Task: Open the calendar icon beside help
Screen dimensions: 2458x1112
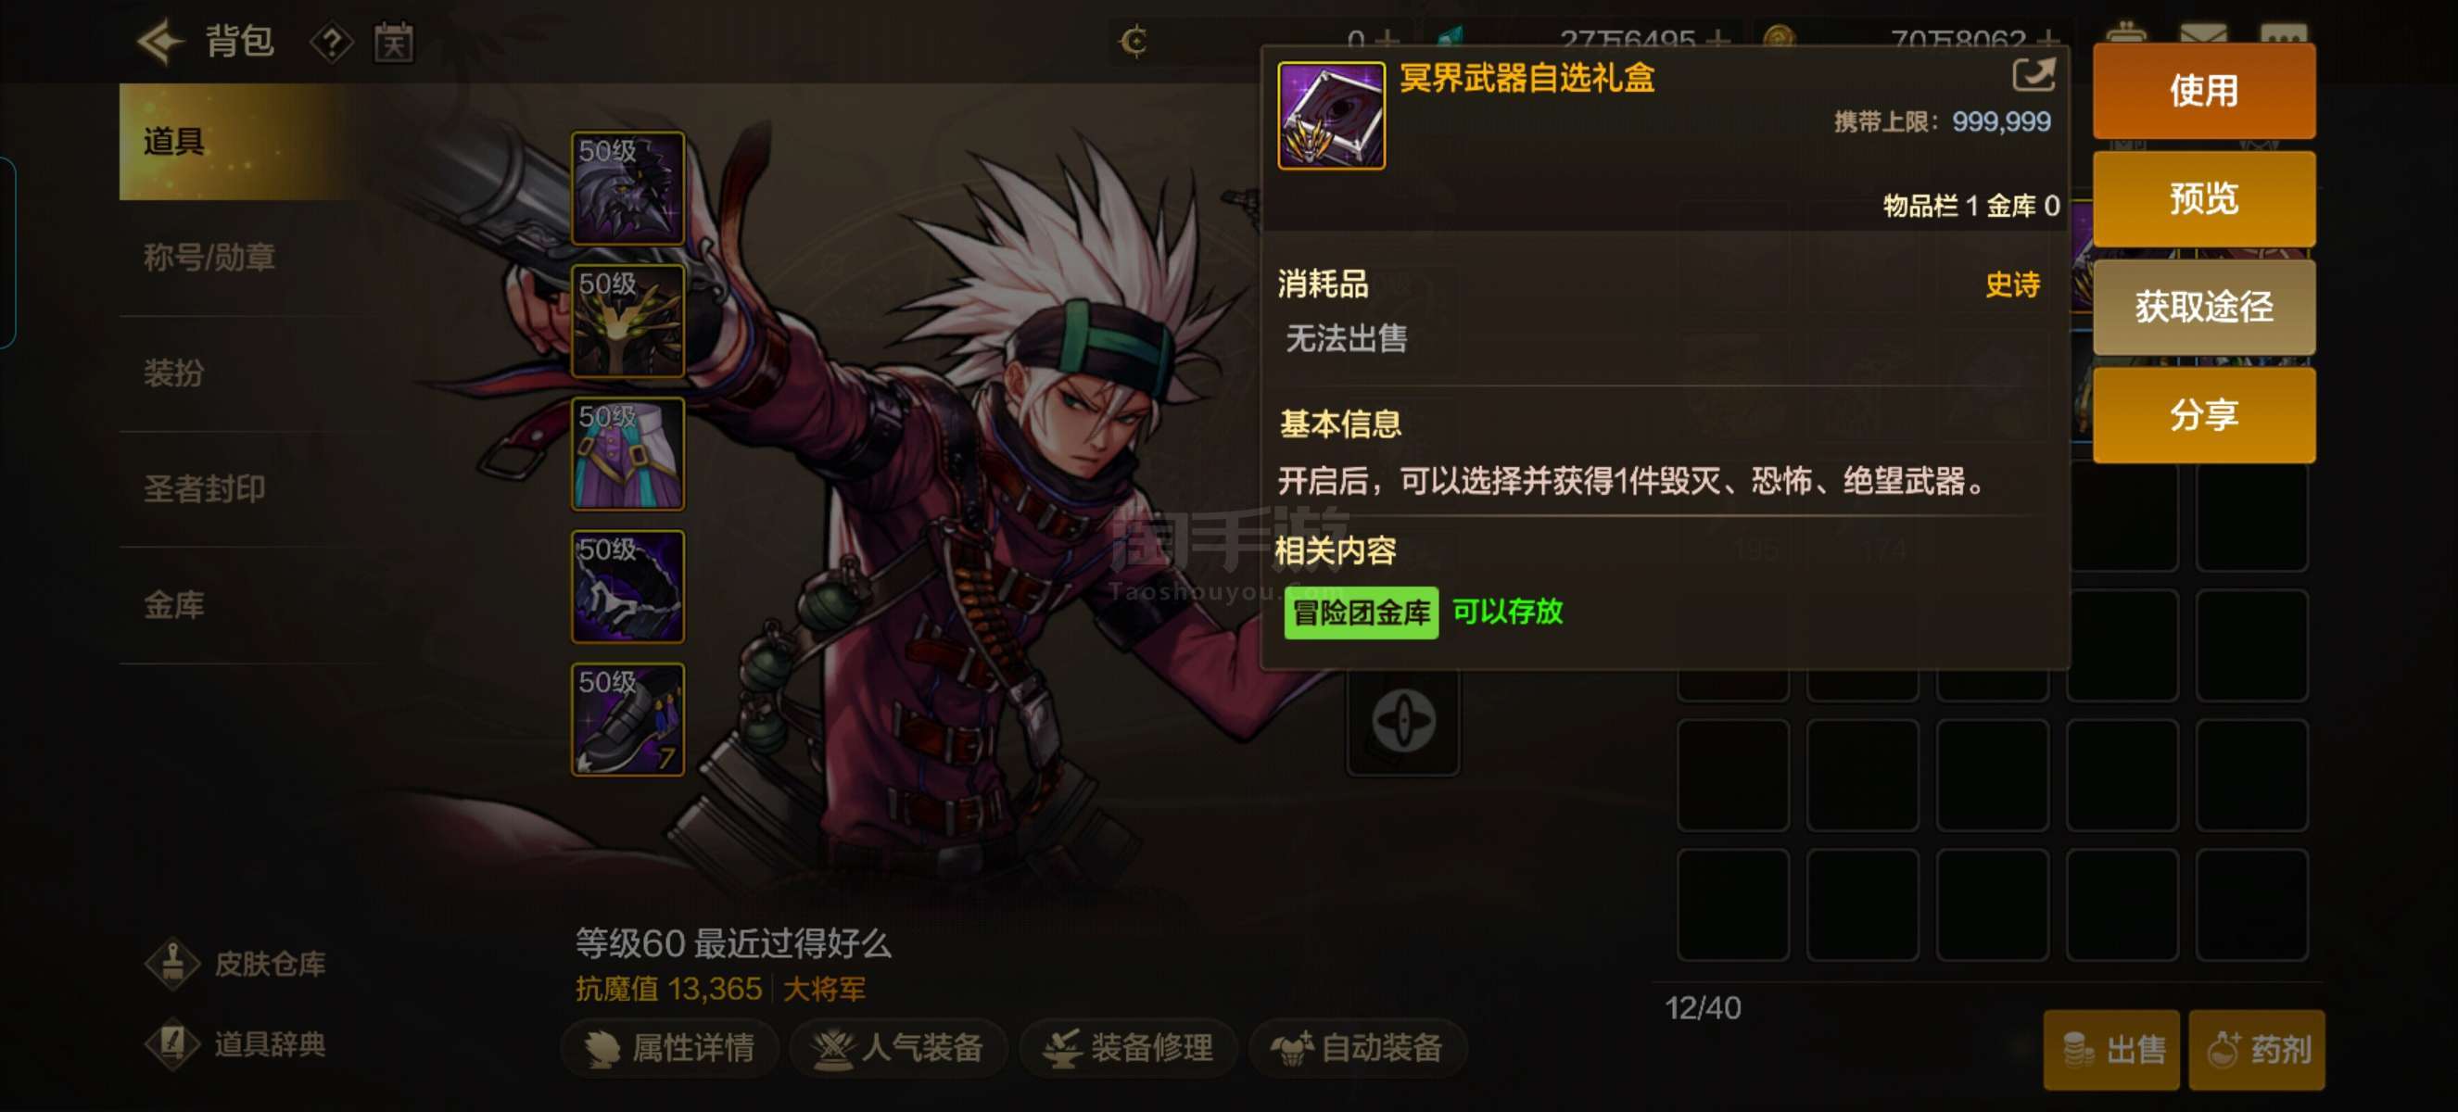Action: point(393,43)
